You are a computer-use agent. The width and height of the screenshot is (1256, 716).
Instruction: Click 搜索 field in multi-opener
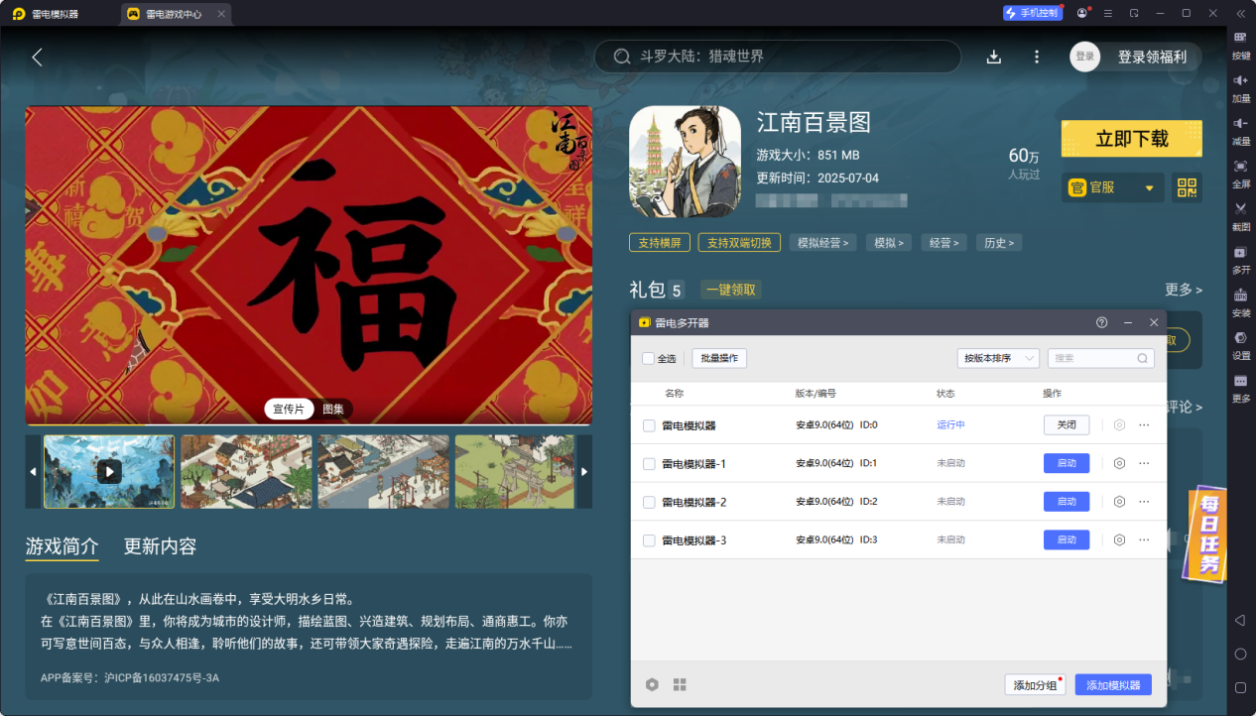coord(1101,358)
